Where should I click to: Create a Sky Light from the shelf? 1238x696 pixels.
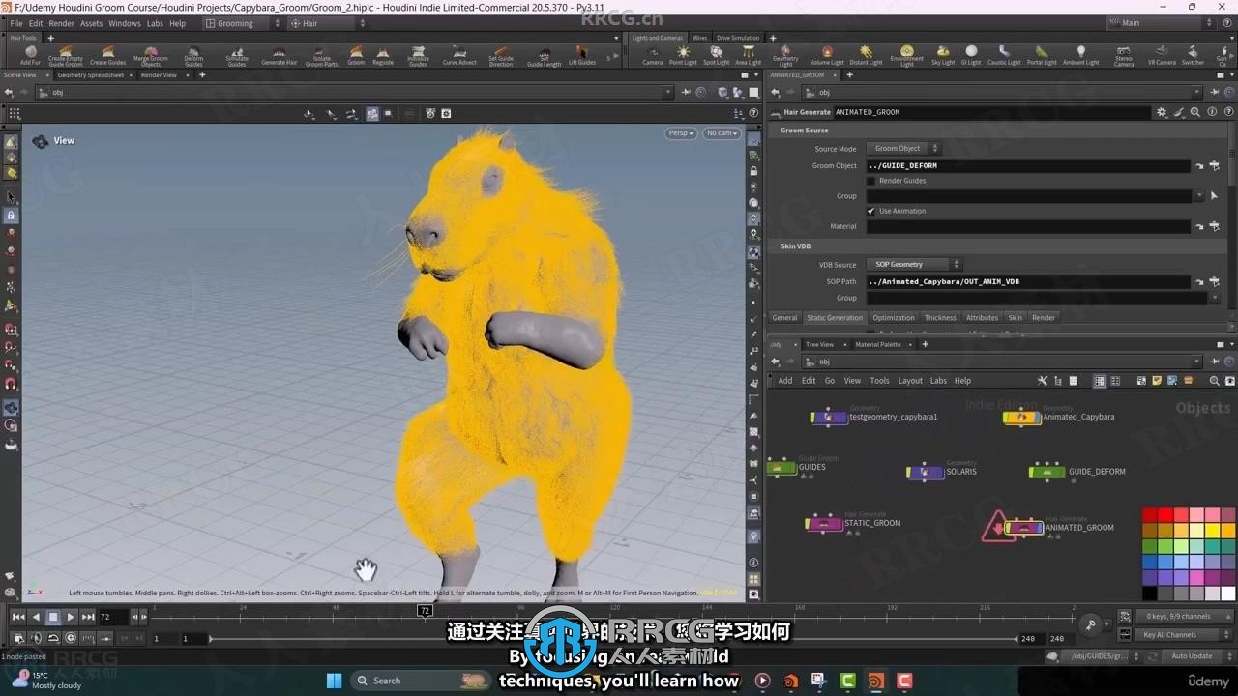click(943, 56)
